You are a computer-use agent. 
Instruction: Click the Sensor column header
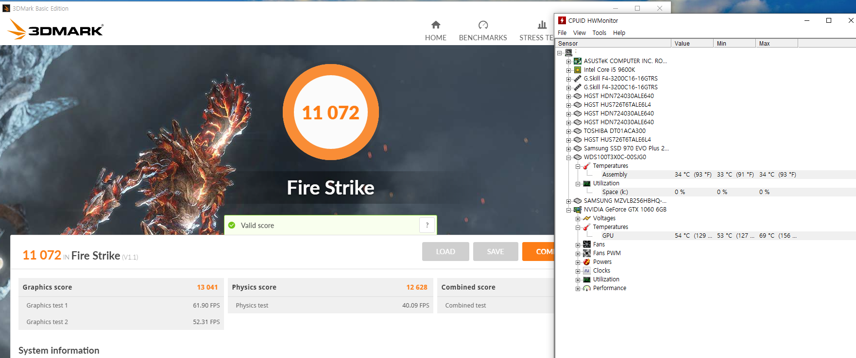(x=613, y=43)
